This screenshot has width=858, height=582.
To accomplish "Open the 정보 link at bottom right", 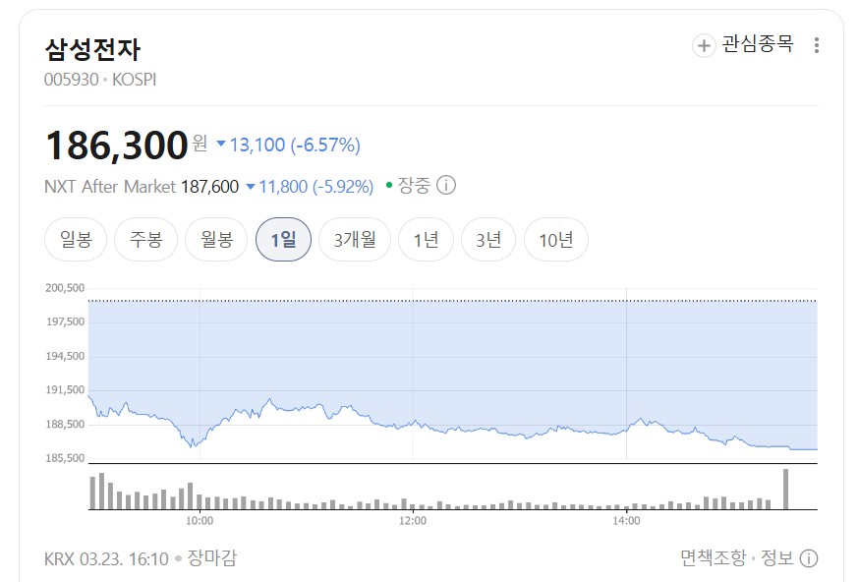I will (x=776, y=556).
